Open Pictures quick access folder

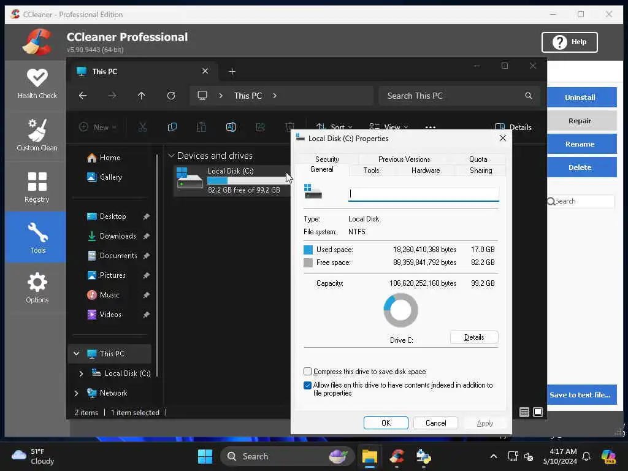pos(107,275)
